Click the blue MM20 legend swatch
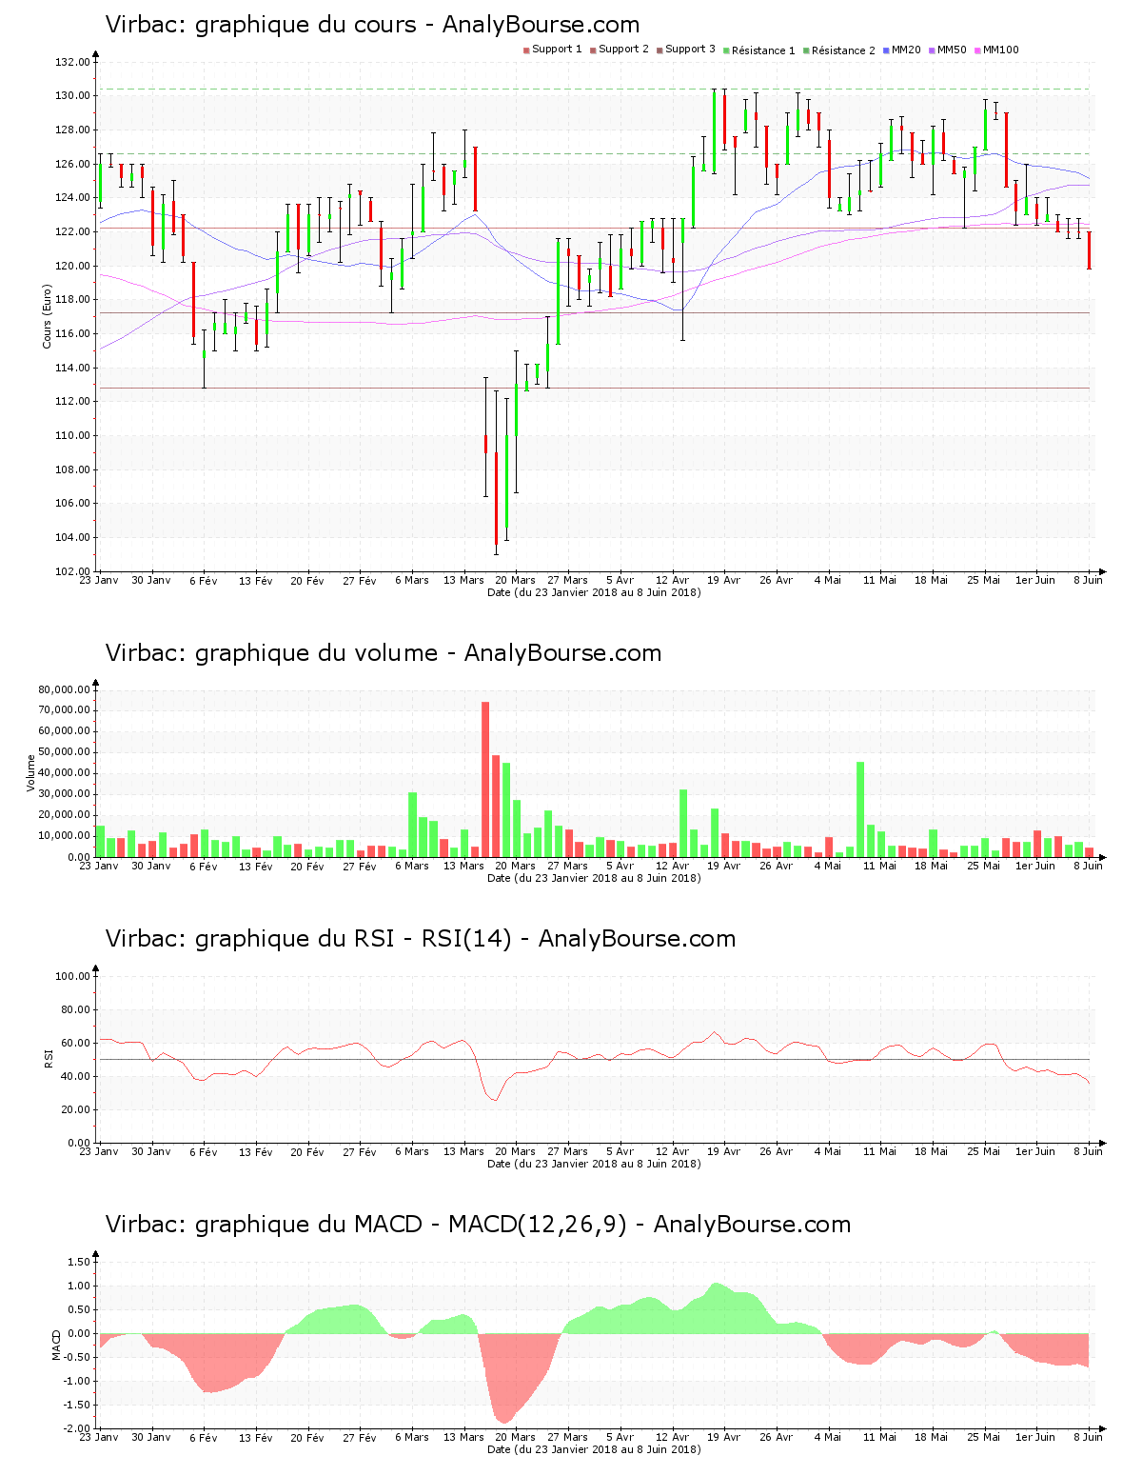This screenshot has width=1142, height=1476. tap(887, 50)
